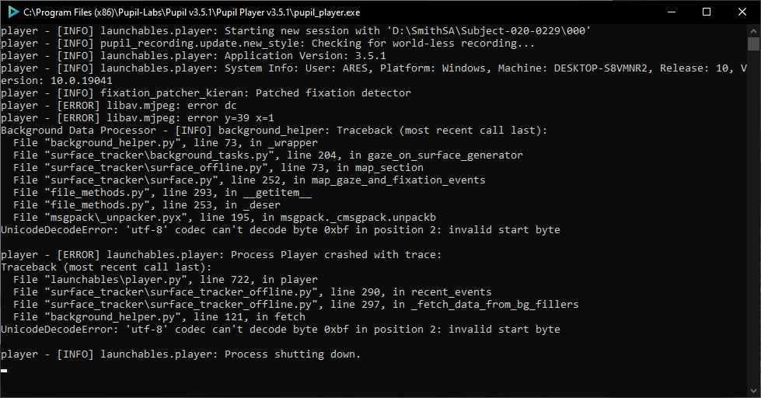Click the 'line 121, in fetch' traceback line

tap(159, 317)
